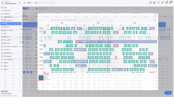Click the red Maintenance legend color swatch
The width and height of the screenshot is (174, 108).
tap(41, 79)
